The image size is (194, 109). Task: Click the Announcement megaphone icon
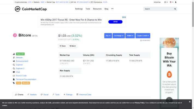(x=14, y=61)
